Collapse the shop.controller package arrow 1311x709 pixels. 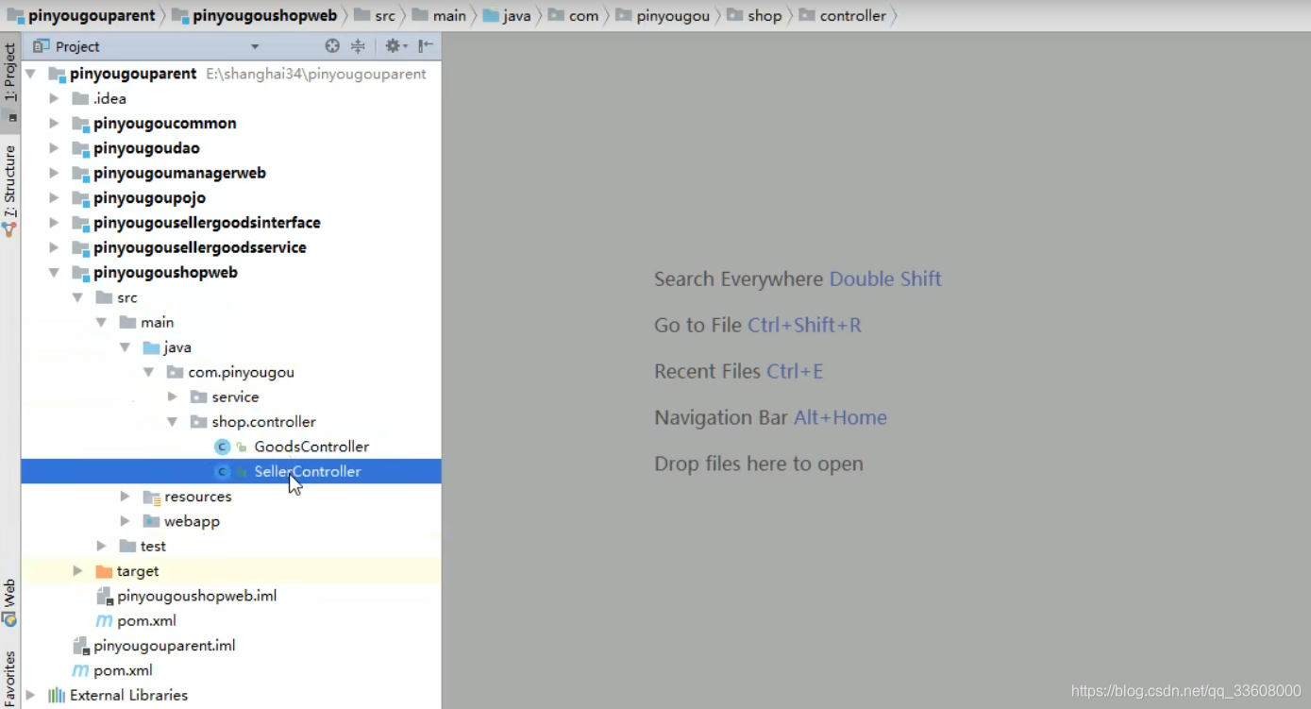(172, 422)
